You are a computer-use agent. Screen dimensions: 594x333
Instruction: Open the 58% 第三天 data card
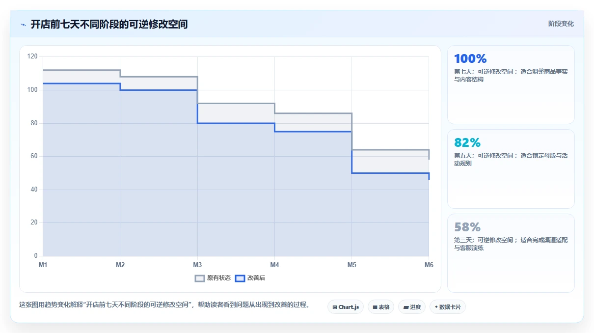[x=511, y=253]
